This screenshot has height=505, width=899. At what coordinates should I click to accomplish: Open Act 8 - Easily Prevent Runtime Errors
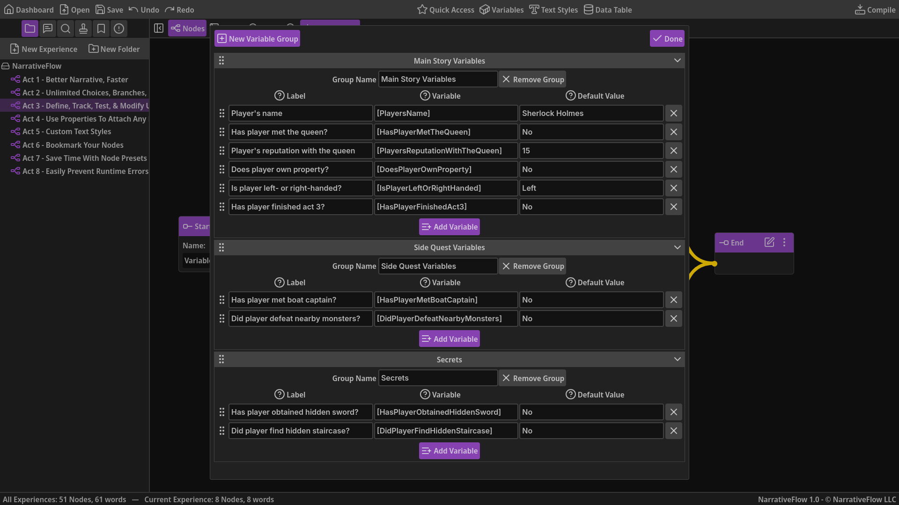75,171
